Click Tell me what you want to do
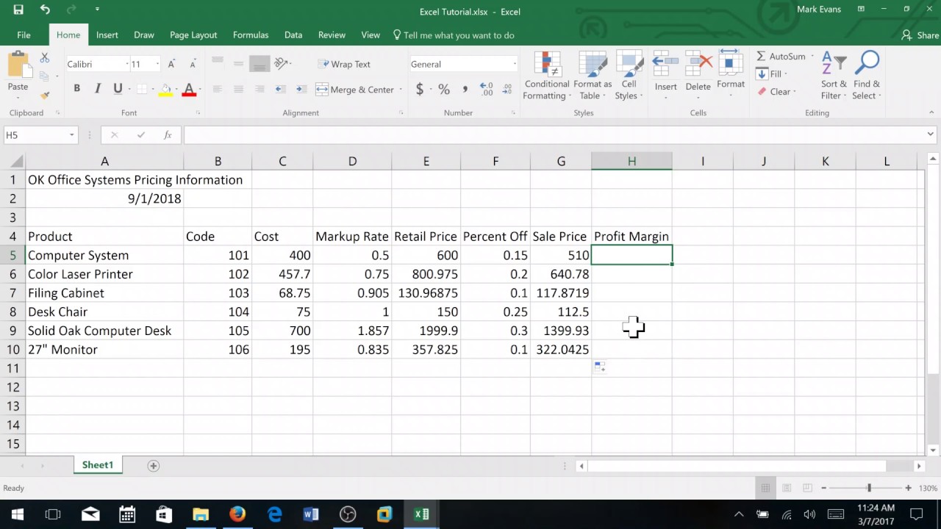Screen dimensions: 941x529 [454, 35]
